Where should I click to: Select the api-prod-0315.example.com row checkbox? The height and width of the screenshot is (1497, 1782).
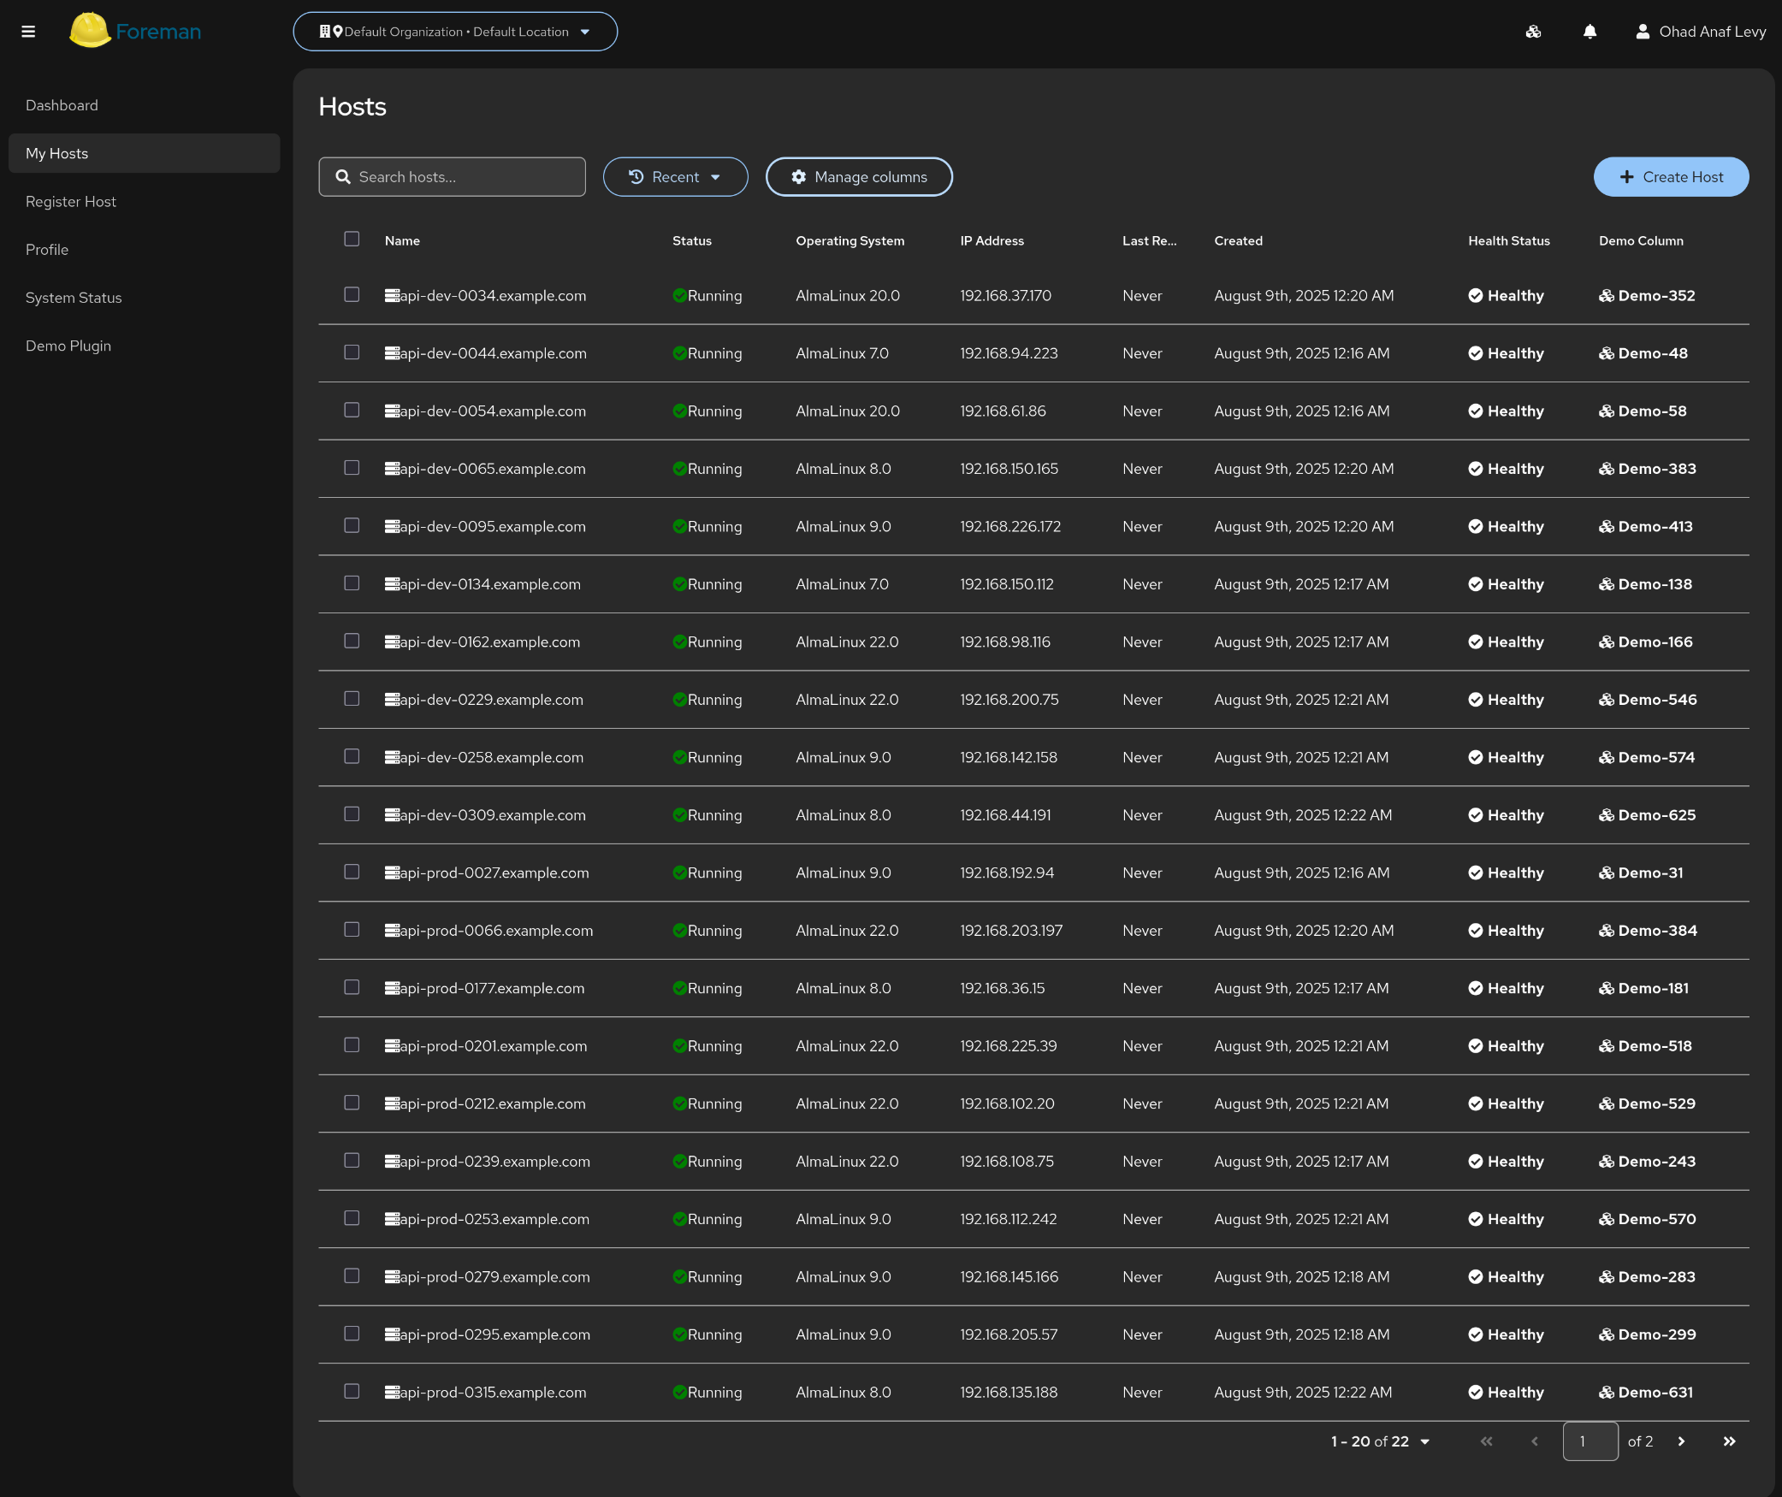click(352, 1392)
